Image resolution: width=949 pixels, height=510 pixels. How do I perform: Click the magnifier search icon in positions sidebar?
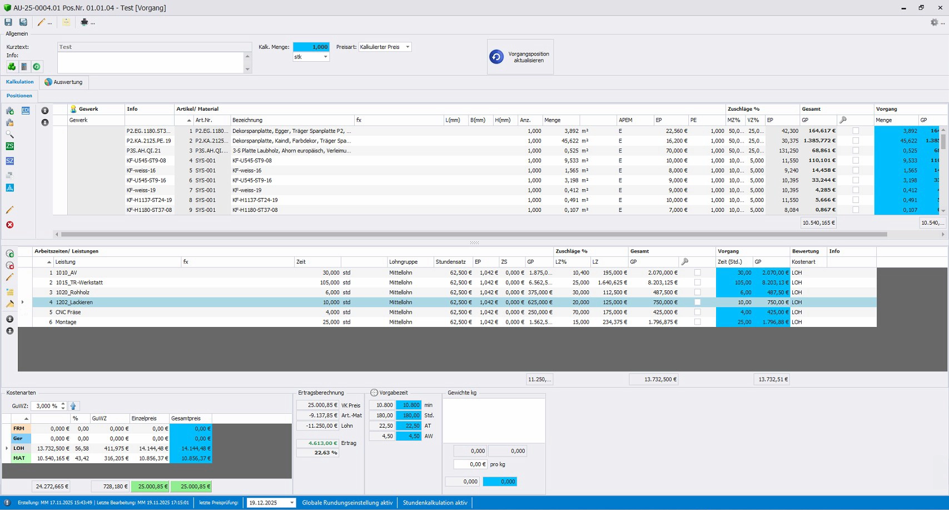pyautogui.click(x=9, y=134)
